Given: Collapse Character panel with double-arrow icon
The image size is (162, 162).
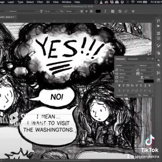Looking at the screenshot, I should [148, 59].
